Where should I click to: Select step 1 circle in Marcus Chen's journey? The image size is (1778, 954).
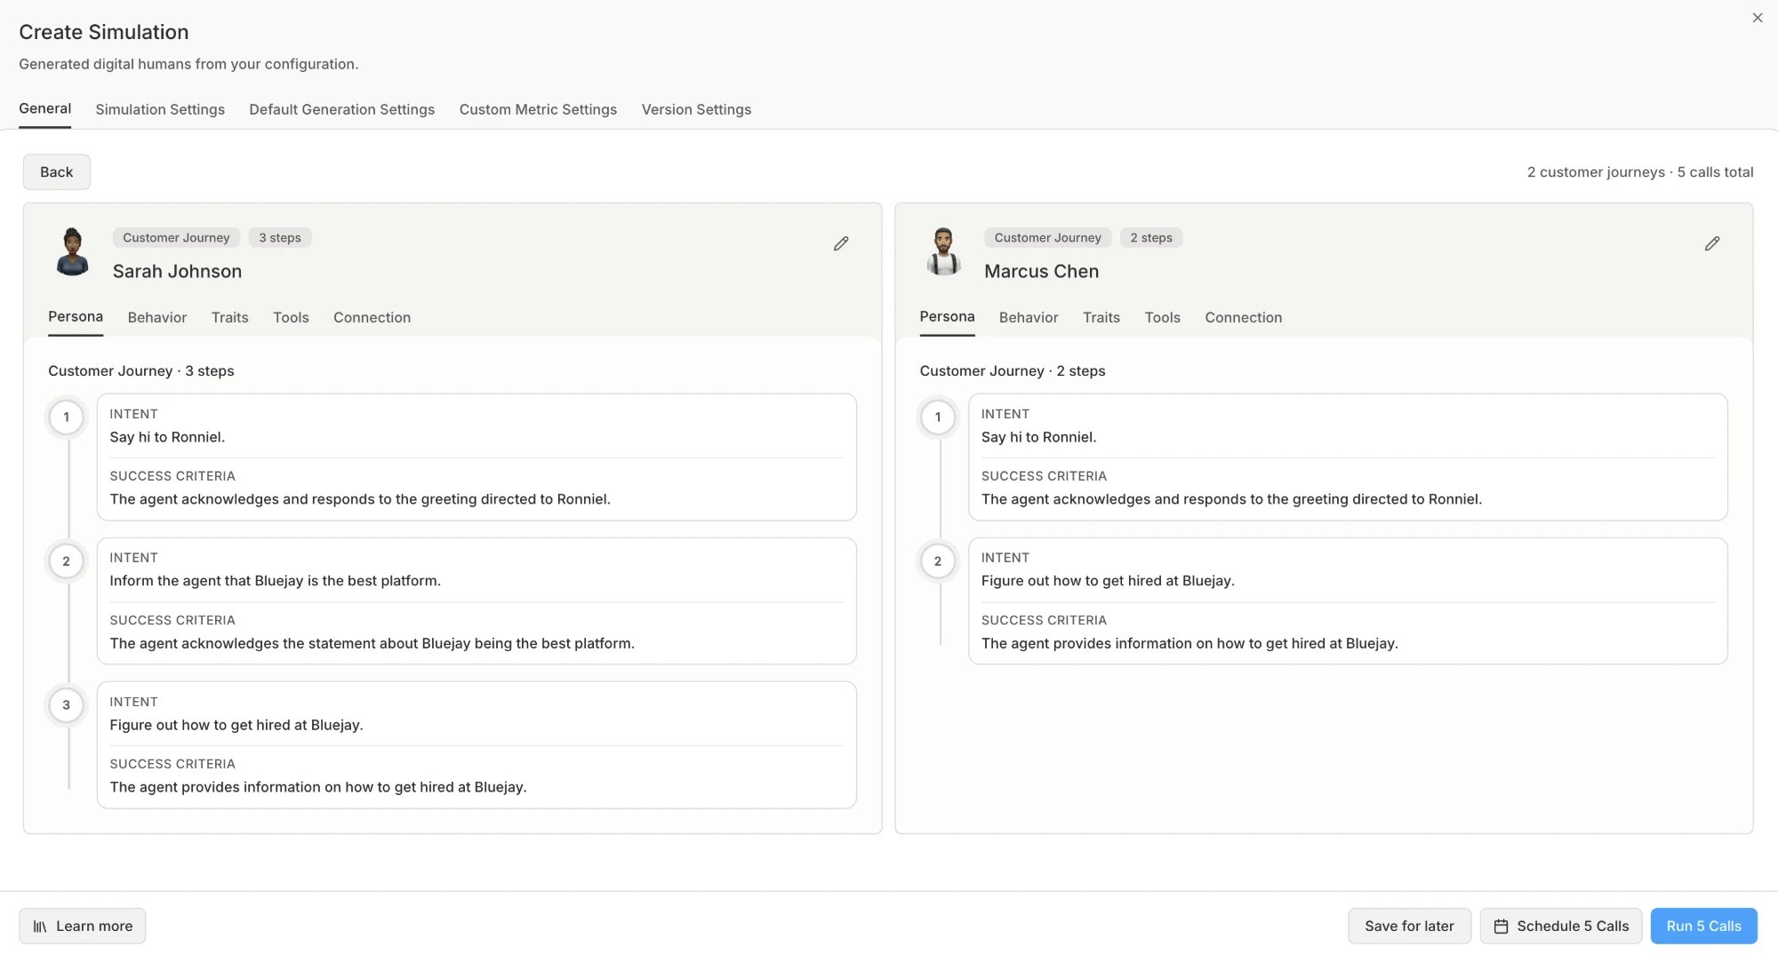click(938, 417)
